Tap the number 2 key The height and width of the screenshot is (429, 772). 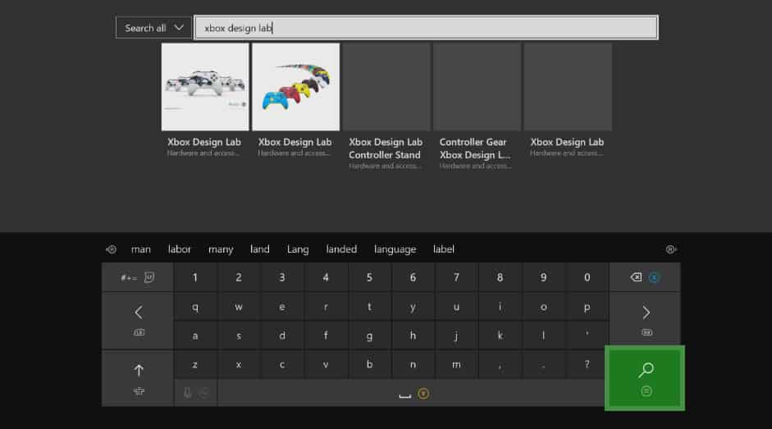(239, 277)
